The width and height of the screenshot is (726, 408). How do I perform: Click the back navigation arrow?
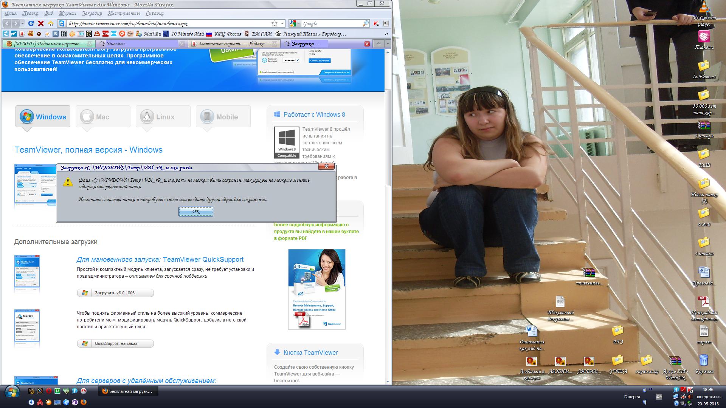point(7,23)
